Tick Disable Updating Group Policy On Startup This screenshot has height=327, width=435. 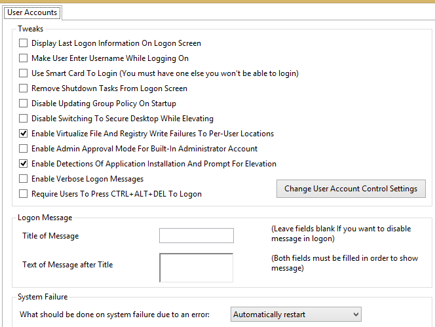coord(24,104)
